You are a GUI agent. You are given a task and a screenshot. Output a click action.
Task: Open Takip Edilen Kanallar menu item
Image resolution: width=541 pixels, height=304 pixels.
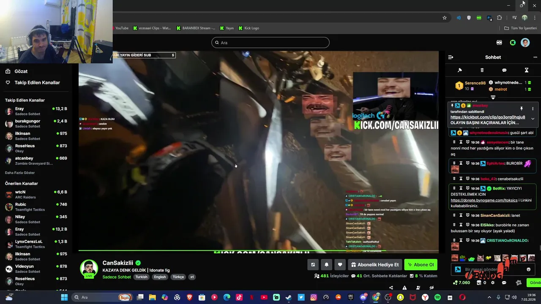(37, 83)
